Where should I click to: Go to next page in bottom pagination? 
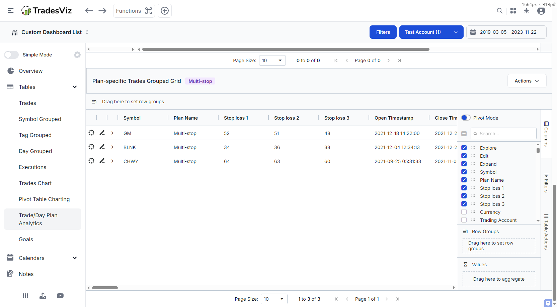point(387,299)
